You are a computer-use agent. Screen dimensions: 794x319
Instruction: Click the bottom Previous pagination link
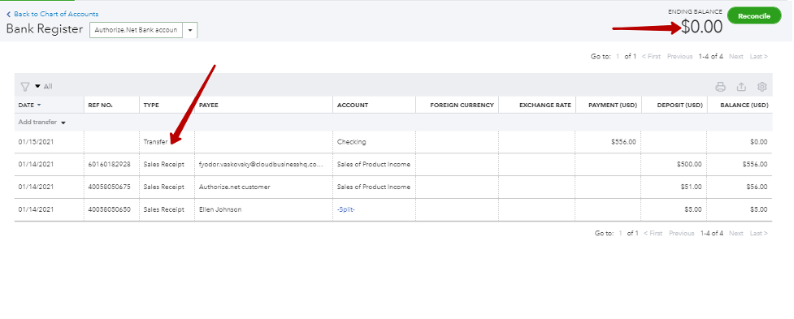coord(682,233)
